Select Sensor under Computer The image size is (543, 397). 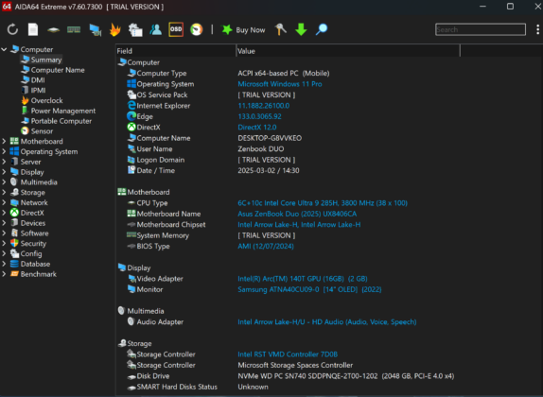point(42,131)
